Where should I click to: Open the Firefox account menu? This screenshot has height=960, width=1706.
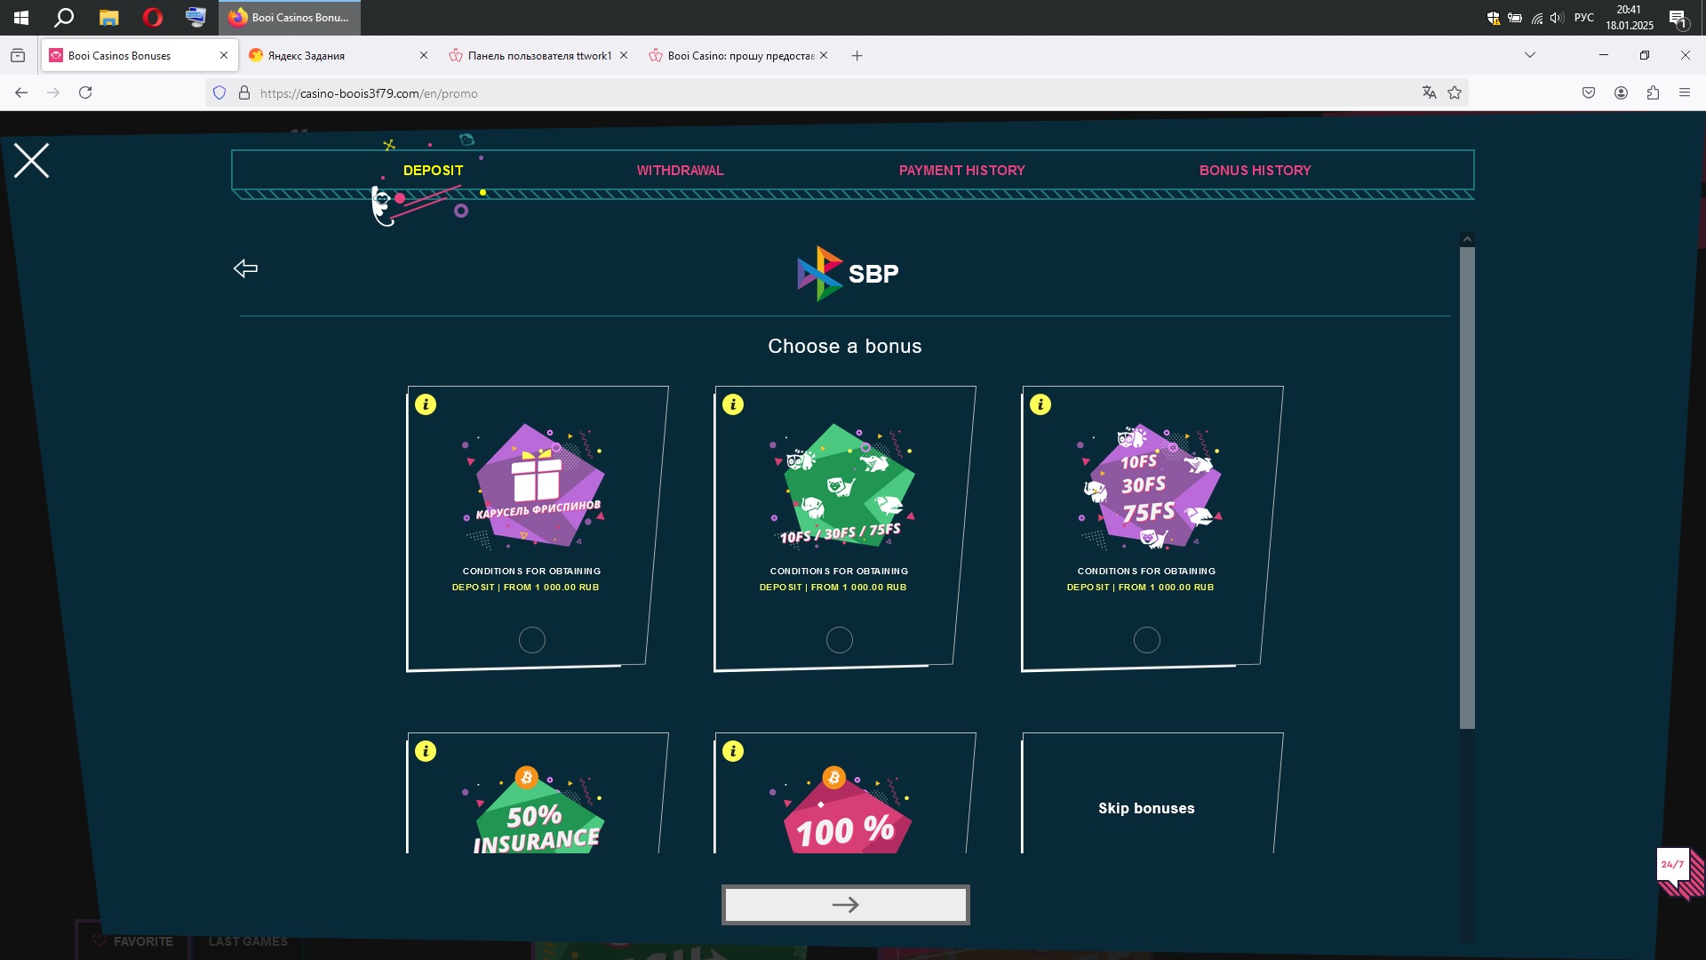coord(1621,92)
